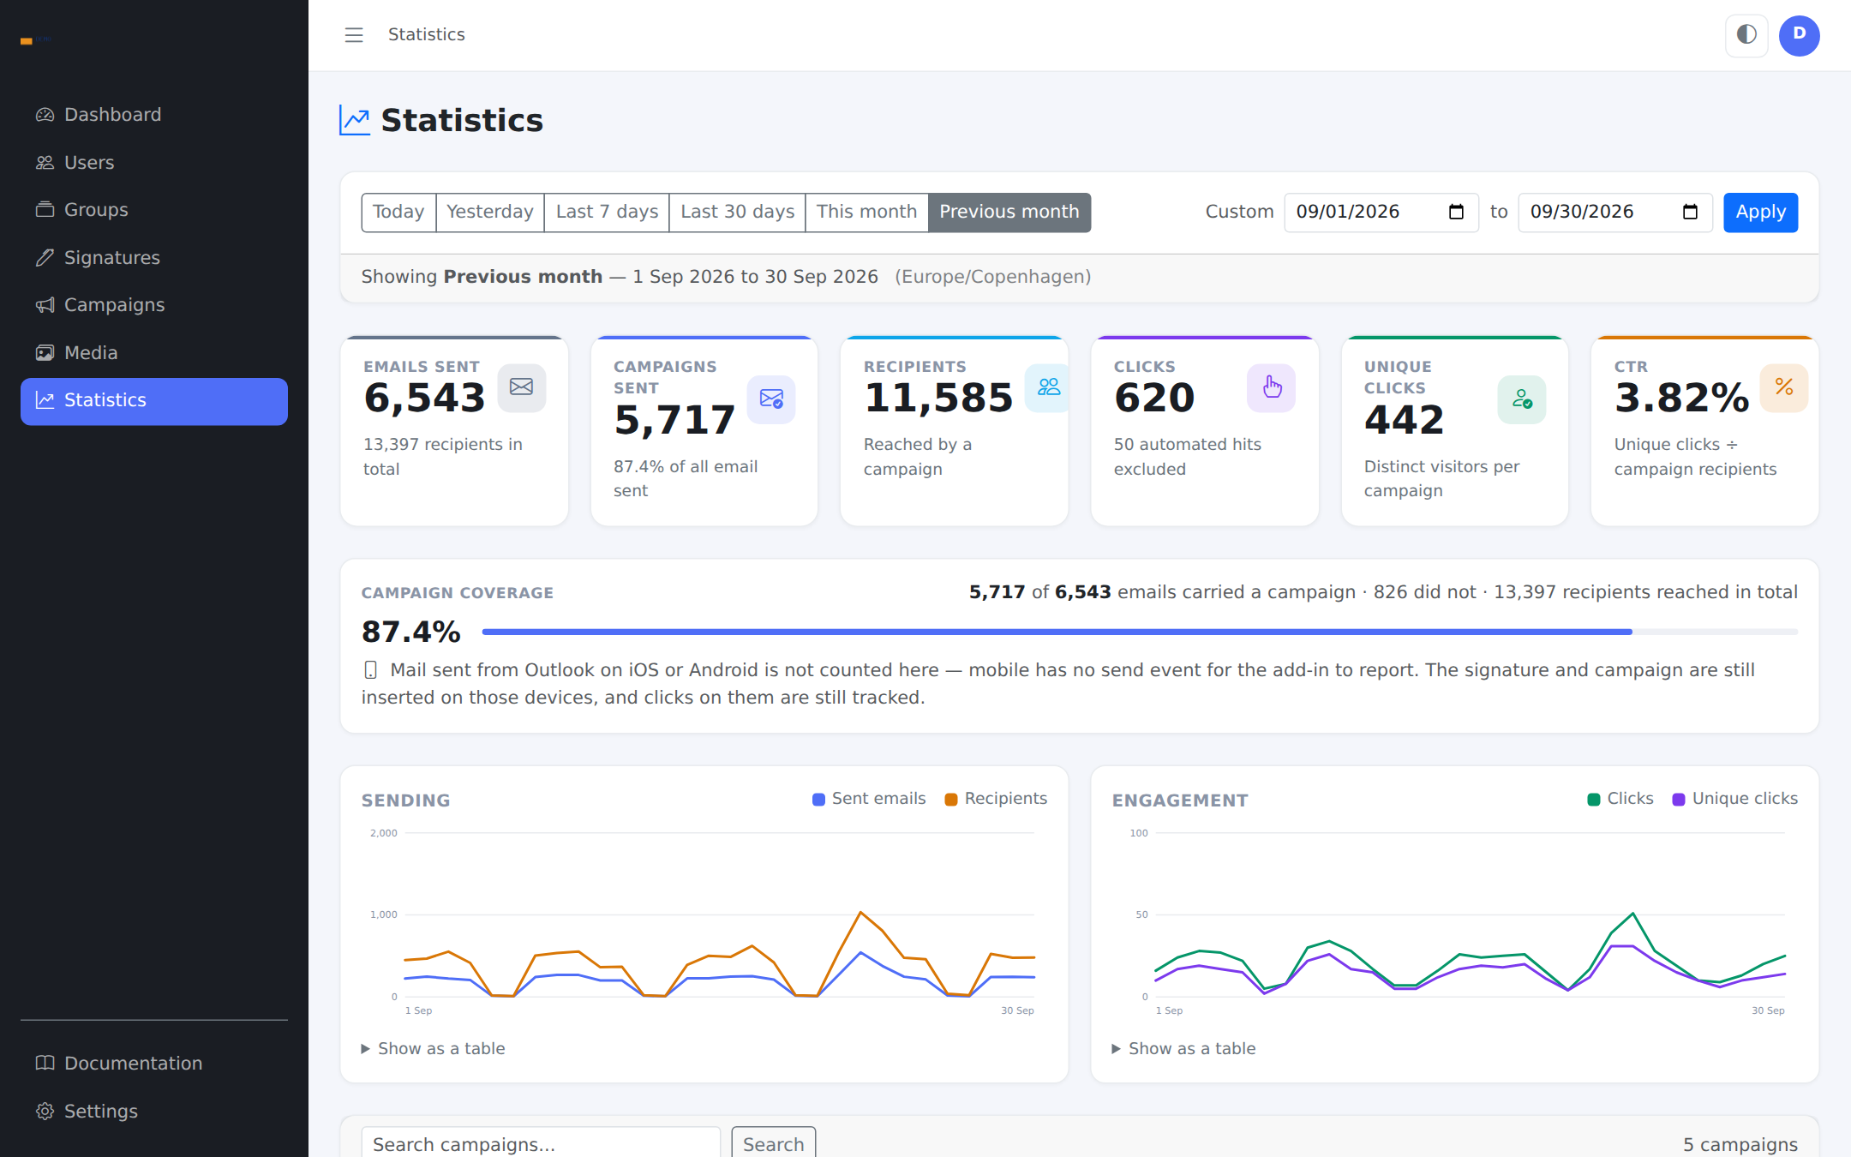1851x1157 pixels.
Task: Click the campaign coverage progress bar
Action: click(1140, 632)
